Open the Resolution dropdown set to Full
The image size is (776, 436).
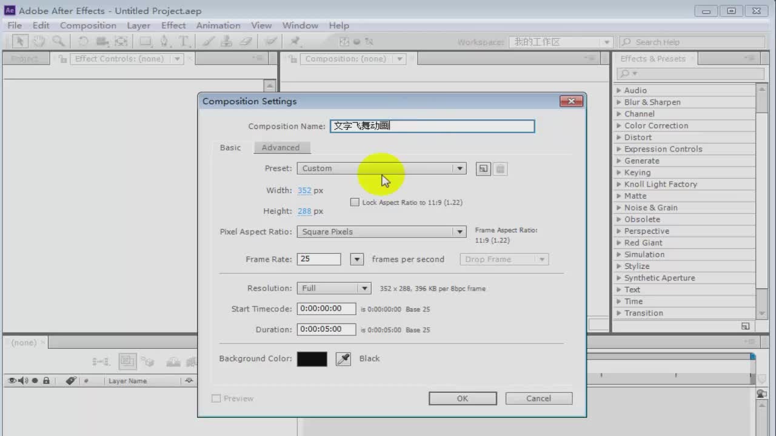pos(333,288)
